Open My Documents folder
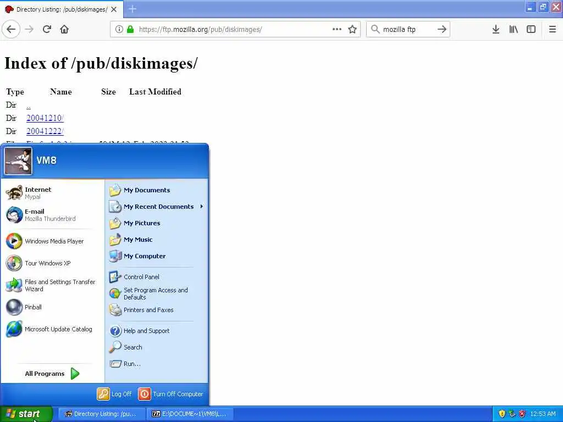Viewport: 563px width, 422px height. (x=157, y=190)
